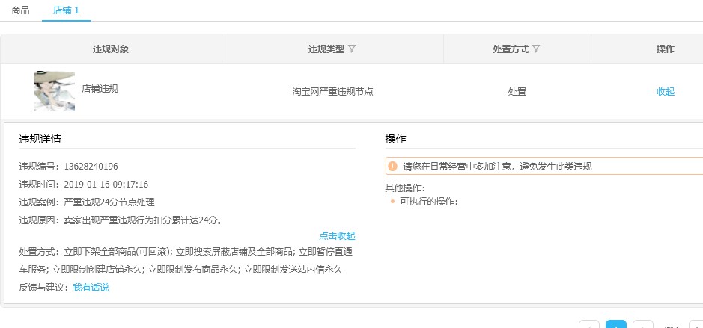Open the 处置方式 filter funnel icon
Screen dimensions: 703x328
[x=536, y=49]
